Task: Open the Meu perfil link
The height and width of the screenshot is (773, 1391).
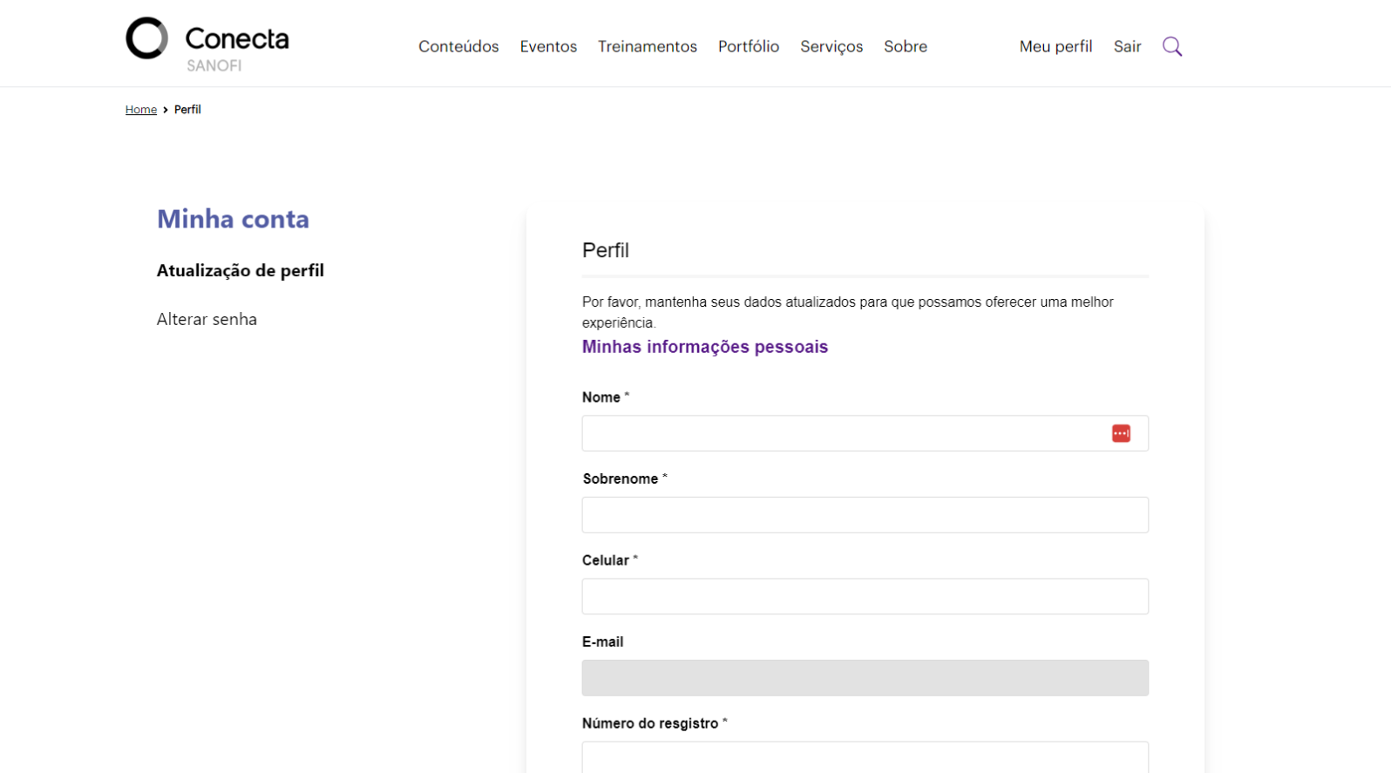Action: [x=1055, y=47]
